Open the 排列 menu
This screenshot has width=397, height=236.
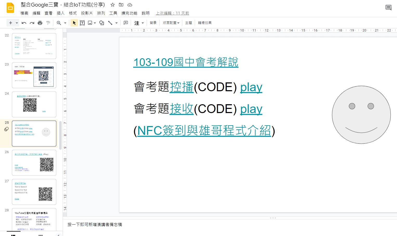101,13
